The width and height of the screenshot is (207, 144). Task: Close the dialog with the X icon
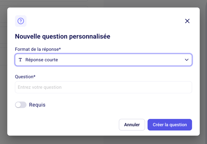pos(187,21)
